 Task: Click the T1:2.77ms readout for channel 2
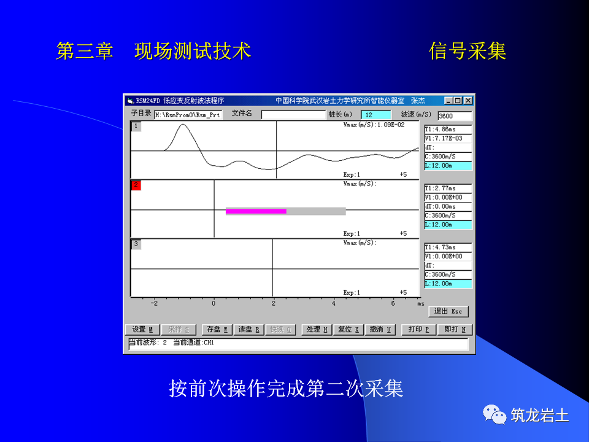coord(448,188)
